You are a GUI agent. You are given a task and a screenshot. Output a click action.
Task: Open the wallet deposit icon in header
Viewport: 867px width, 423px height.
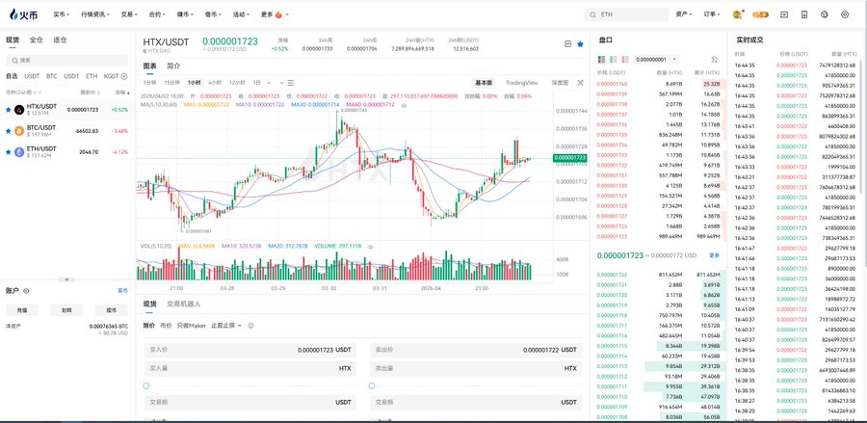click(783, 14)
